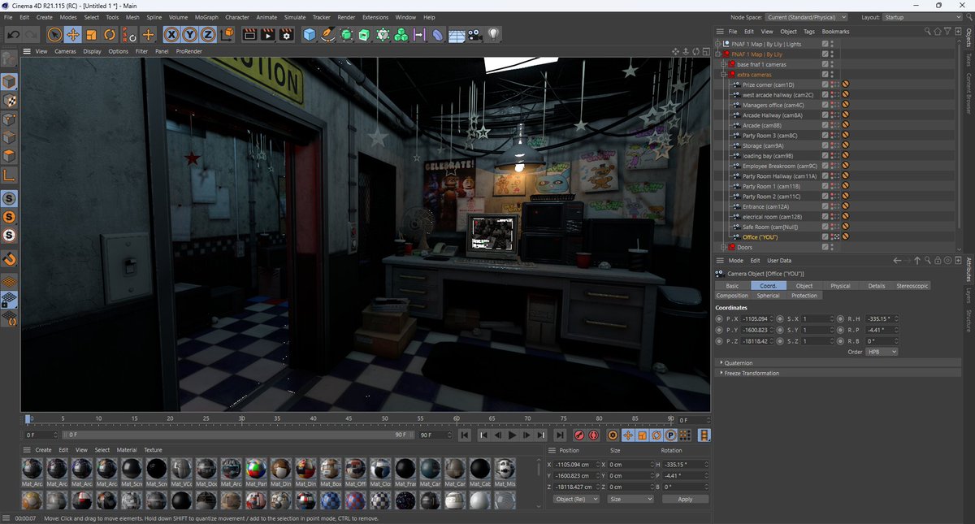Add a Light object from toolbar
The width and height of the screenshot is (975, 524).
click(494, 35)
